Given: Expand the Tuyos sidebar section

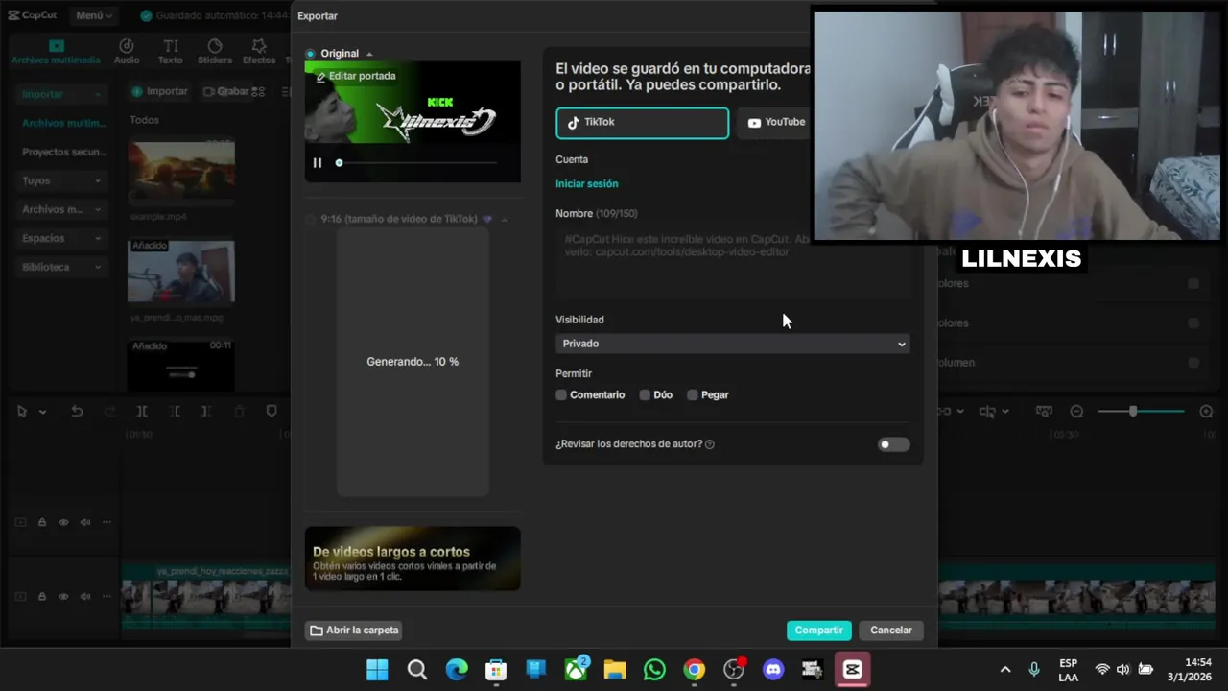Looking at the screenshot, I should 61,180.
